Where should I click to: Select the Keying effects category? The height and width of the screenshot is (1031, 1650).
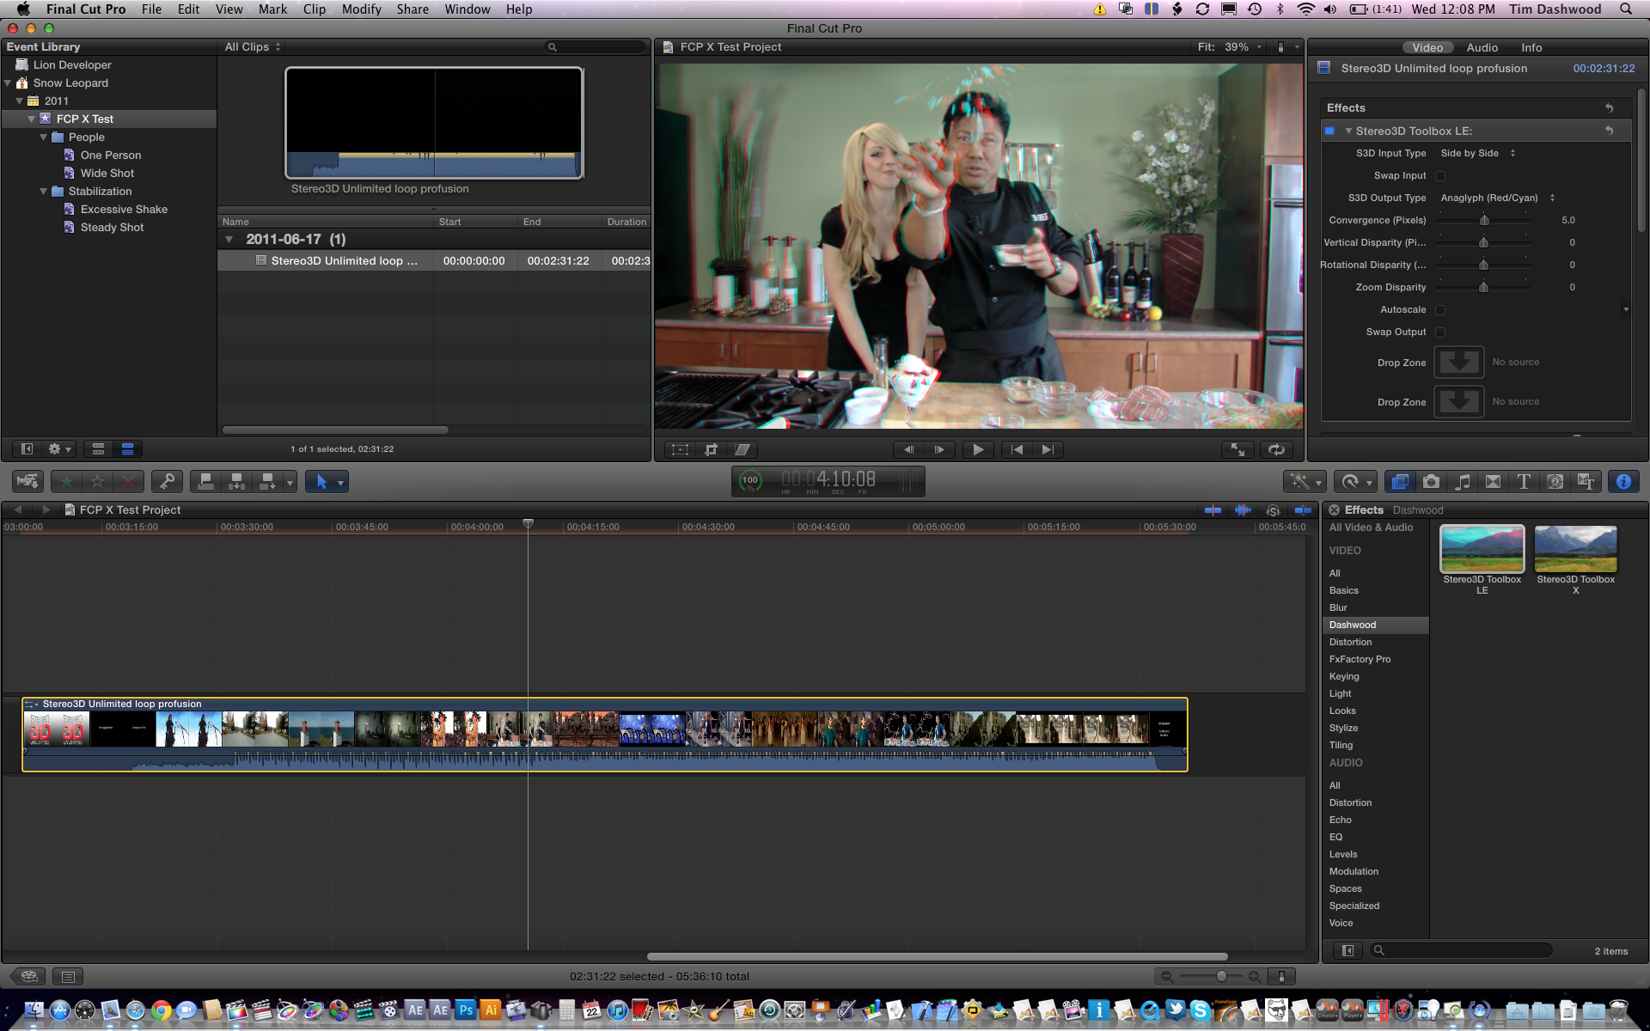coord(1375,676)
